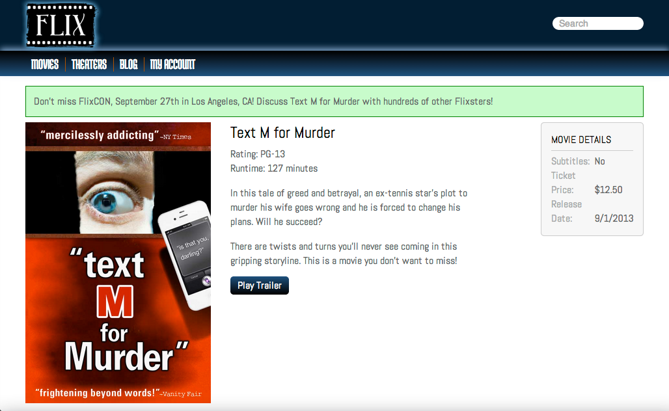The image size is (669, 411).
Task: Open the Movies navigation menu item
Action: pos(45,64)
